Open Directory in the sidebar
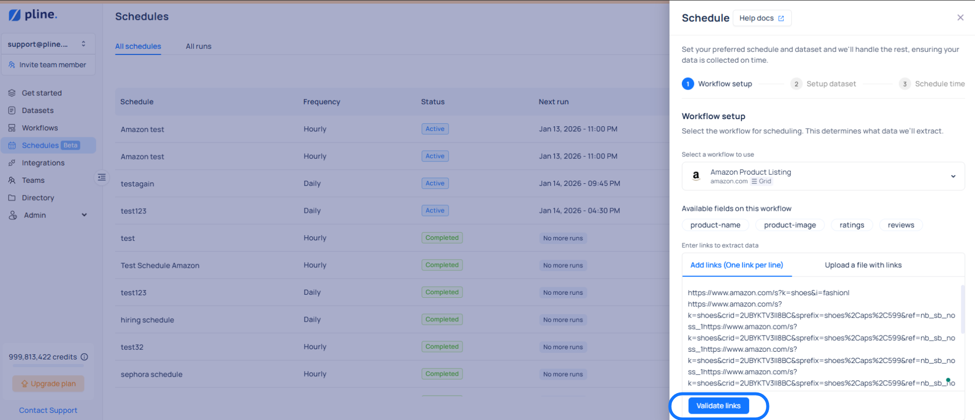 coord(38,198)
